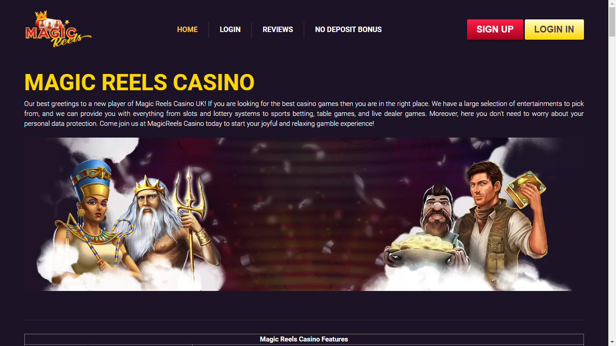Click the Magic Reels Casino Features table header
The height and width of the screenshot is (346, 616).
click(x=304, y=339)
